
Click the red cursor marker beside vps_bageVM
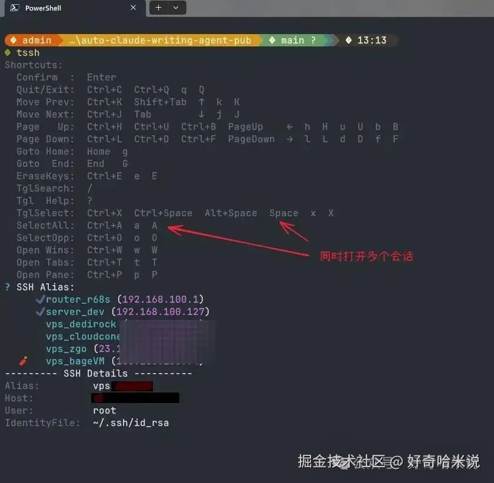tap(24, 361)
